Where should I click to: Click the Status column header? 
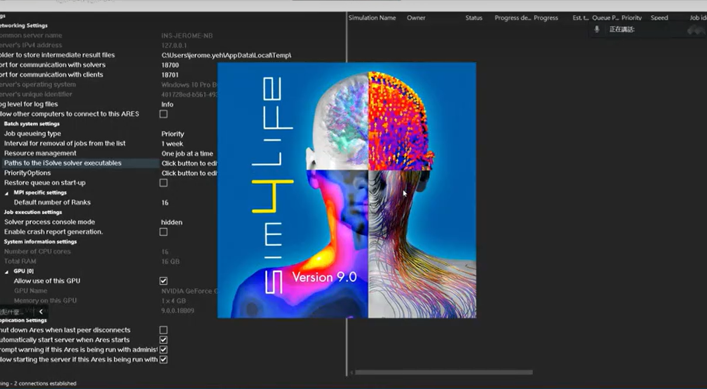click(474, 18)
